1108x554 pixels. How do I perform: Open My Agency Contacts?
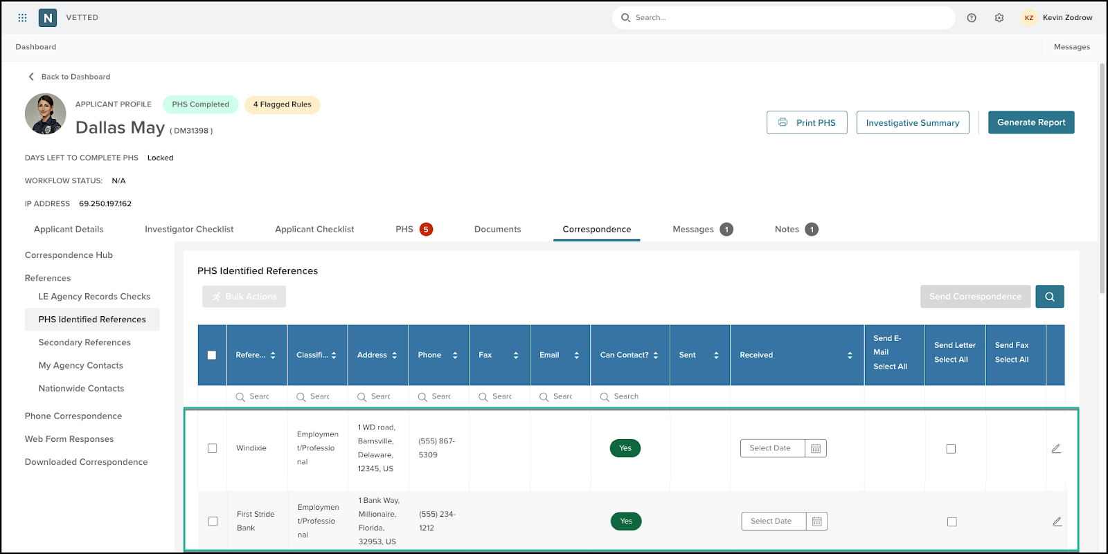tap(81, 365)
